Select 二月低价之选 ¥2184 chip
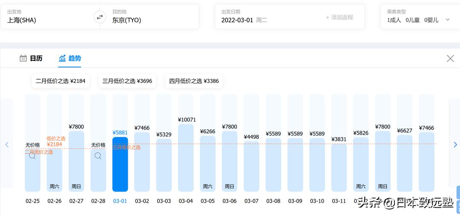The height and width of the screenshot is (215, 460). [60, 81]
